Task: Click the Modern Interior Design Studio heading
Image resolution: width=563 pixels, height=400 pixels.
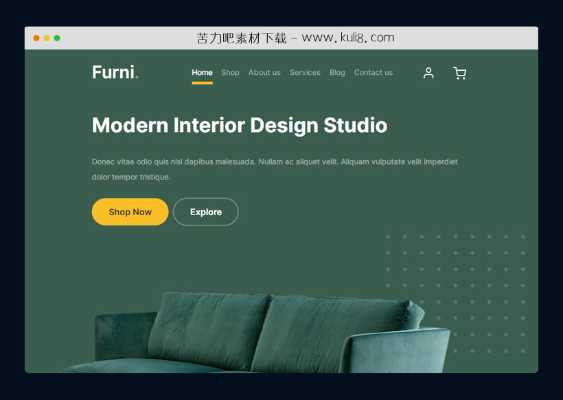Action: [x=240, y=125]
